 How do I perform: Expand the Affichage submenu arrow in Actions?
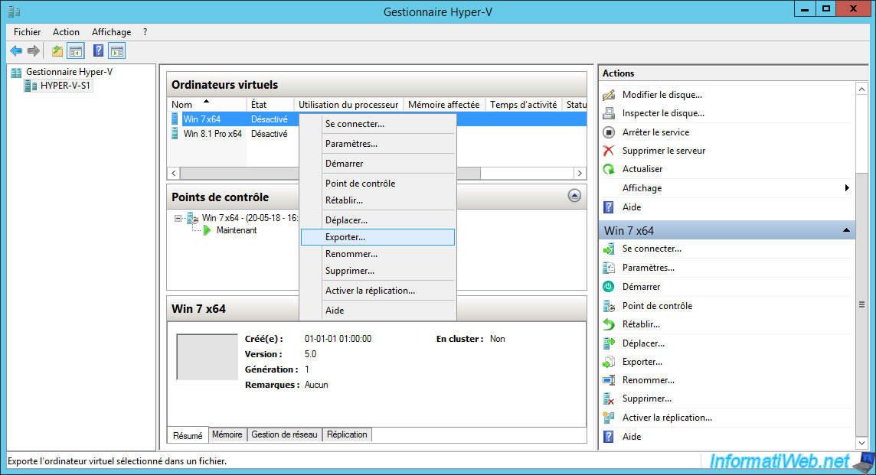coord(847,188)
